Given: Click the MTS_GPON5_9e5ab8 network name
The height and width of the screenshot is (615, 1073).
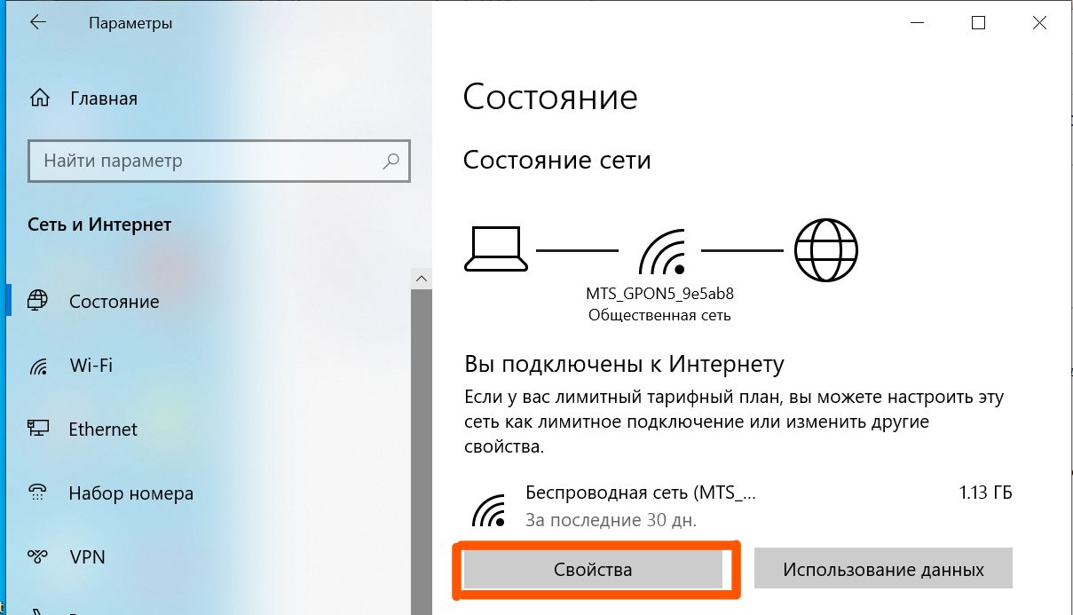Looking at the screenshot, I should (x=659, y=294).
